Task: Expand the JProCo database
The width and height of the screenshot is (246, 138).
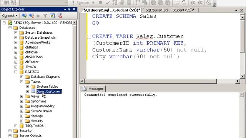Action: (x=16, y=67)
